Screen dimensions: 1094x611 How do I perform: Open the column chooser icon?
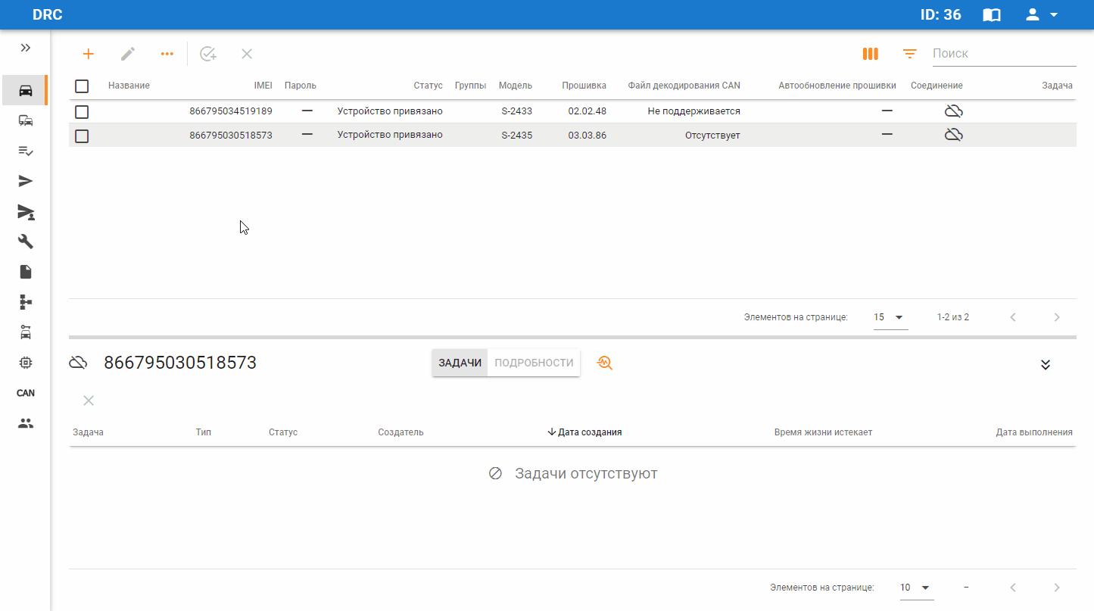click(871, 54)
